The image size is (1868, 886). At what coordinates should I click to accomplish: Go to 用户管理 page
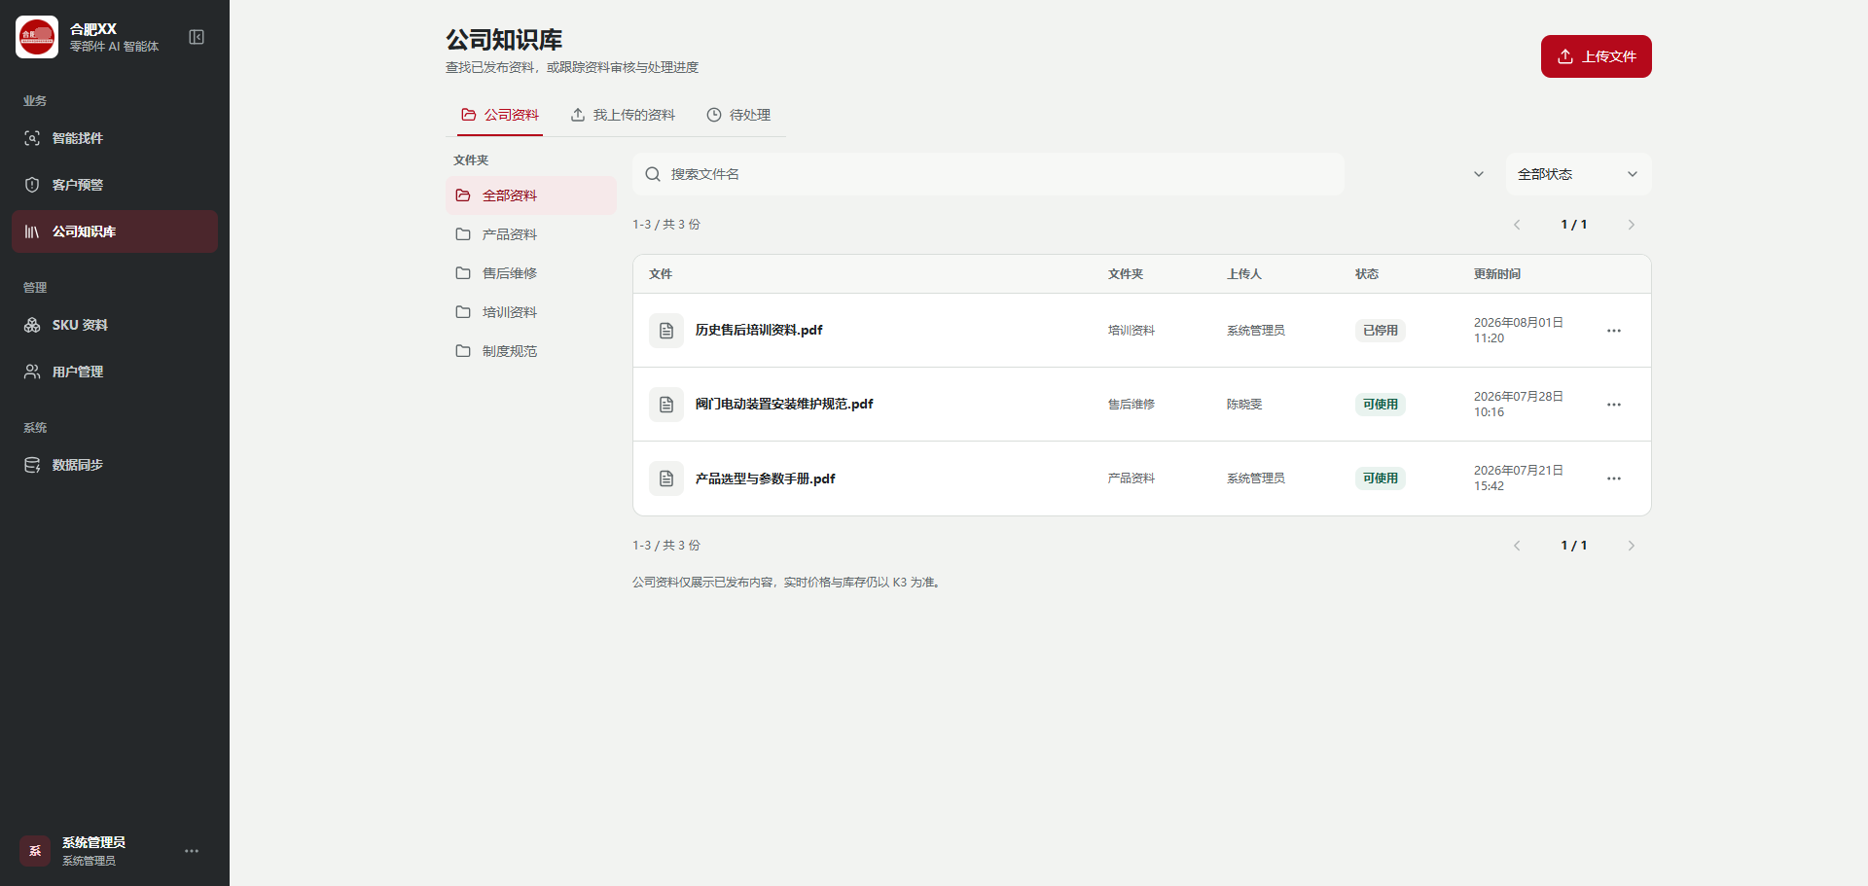point(115,372)
